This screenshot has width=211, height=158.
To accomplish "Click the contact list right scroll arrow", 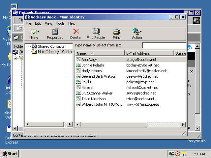I will (183, 124).
